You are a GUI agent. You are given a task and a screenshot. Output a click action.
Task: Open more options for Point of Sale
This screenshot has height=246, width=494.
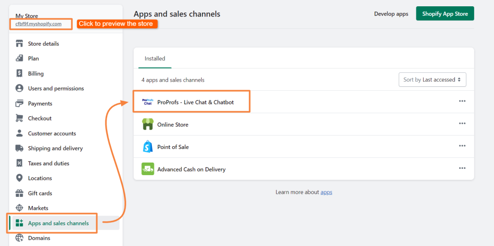[462, 146]
